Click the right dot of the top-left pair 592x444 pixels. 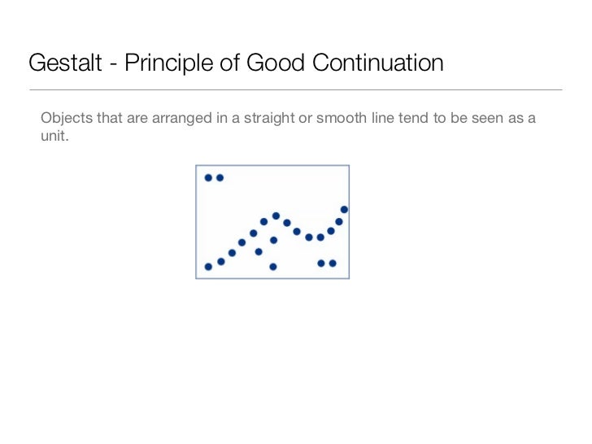[220, 177]
